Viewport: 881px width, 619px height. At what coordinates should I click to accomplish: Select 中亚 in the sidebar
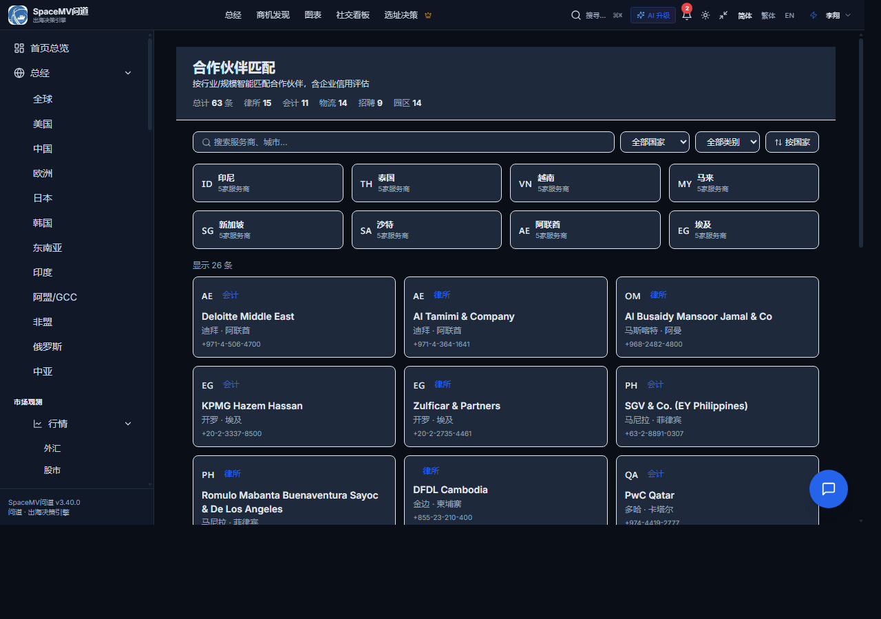43,371
